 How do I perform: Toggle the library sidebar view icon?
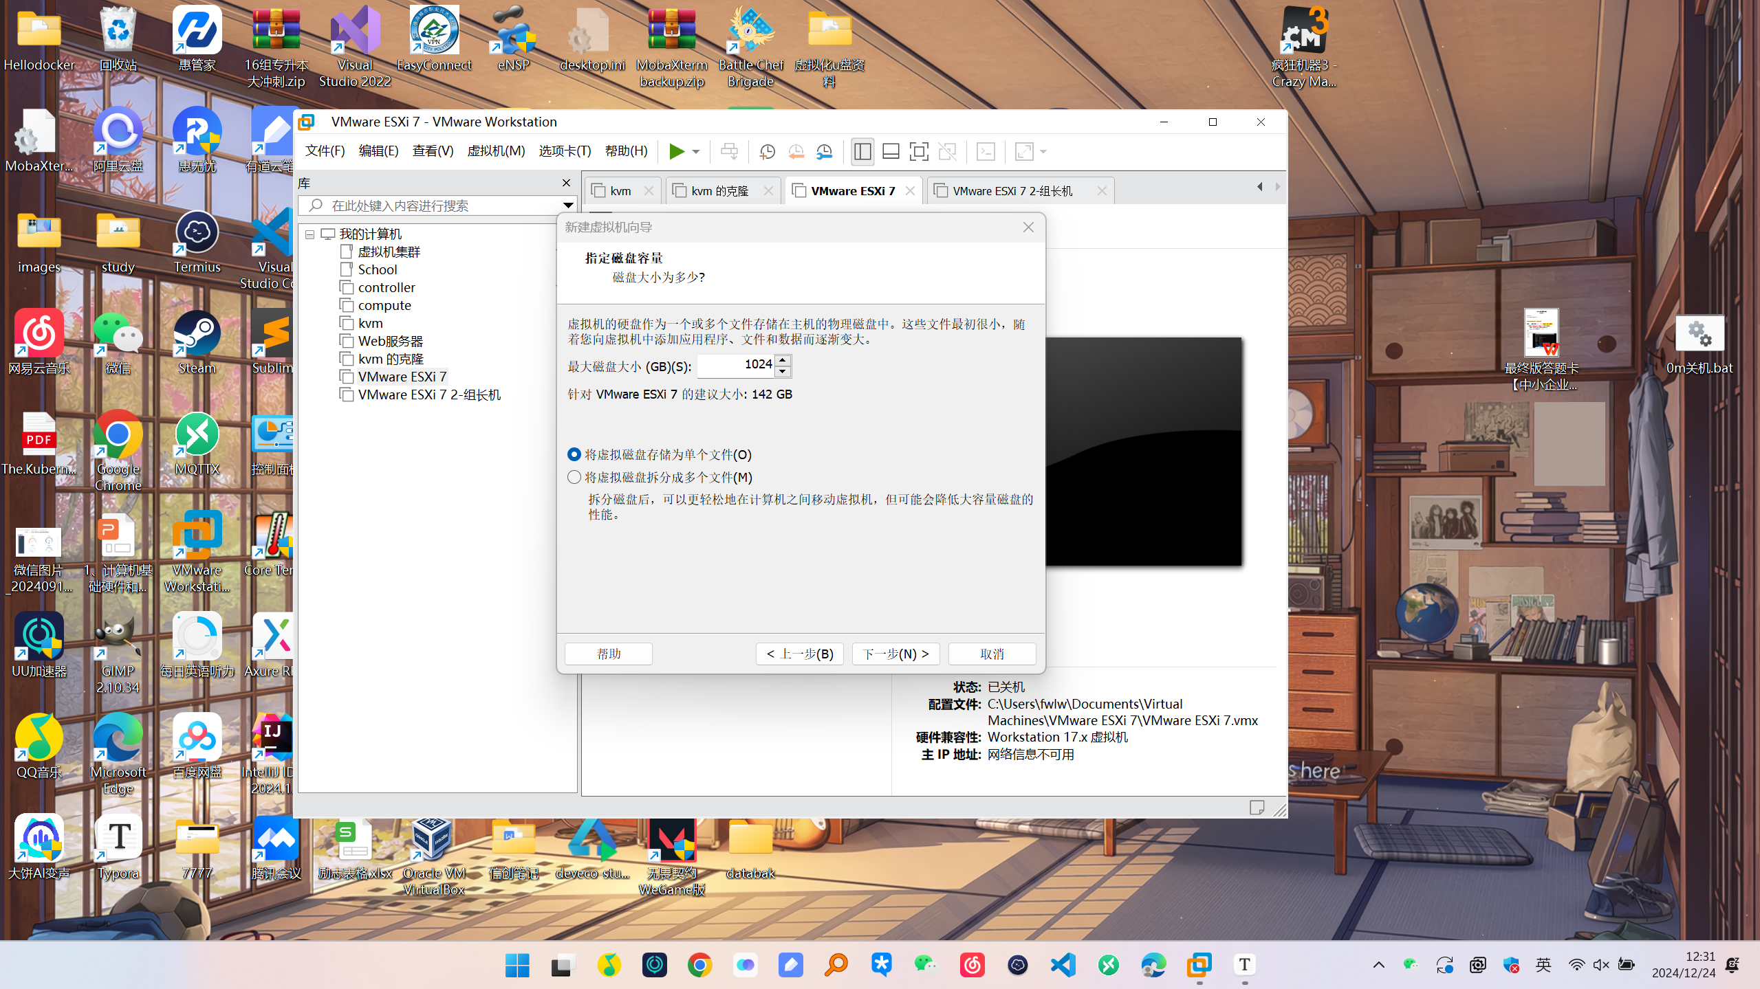point(862,151)
